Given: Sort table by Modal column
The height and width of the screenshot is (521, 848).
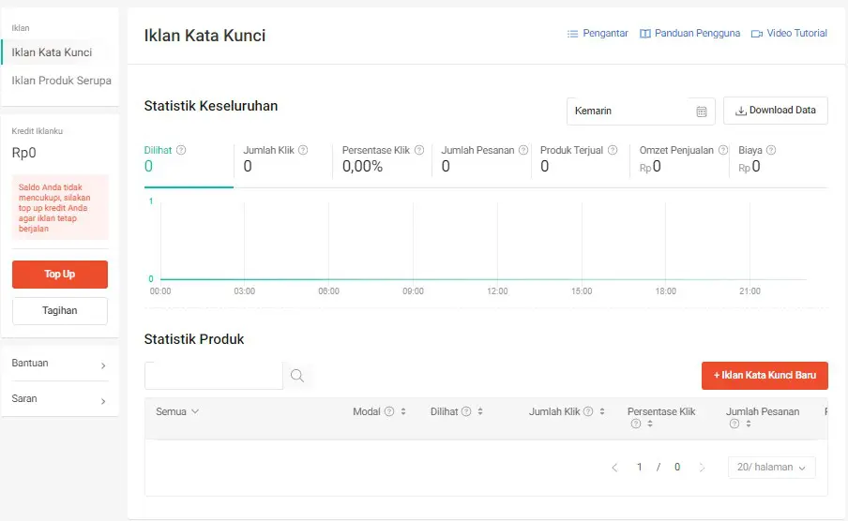Looking at the screenshot, I should [x=403, y=411].
